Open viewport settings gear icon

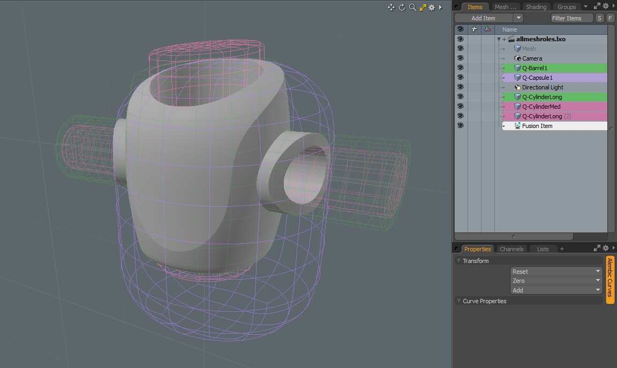tap(432, 7)
